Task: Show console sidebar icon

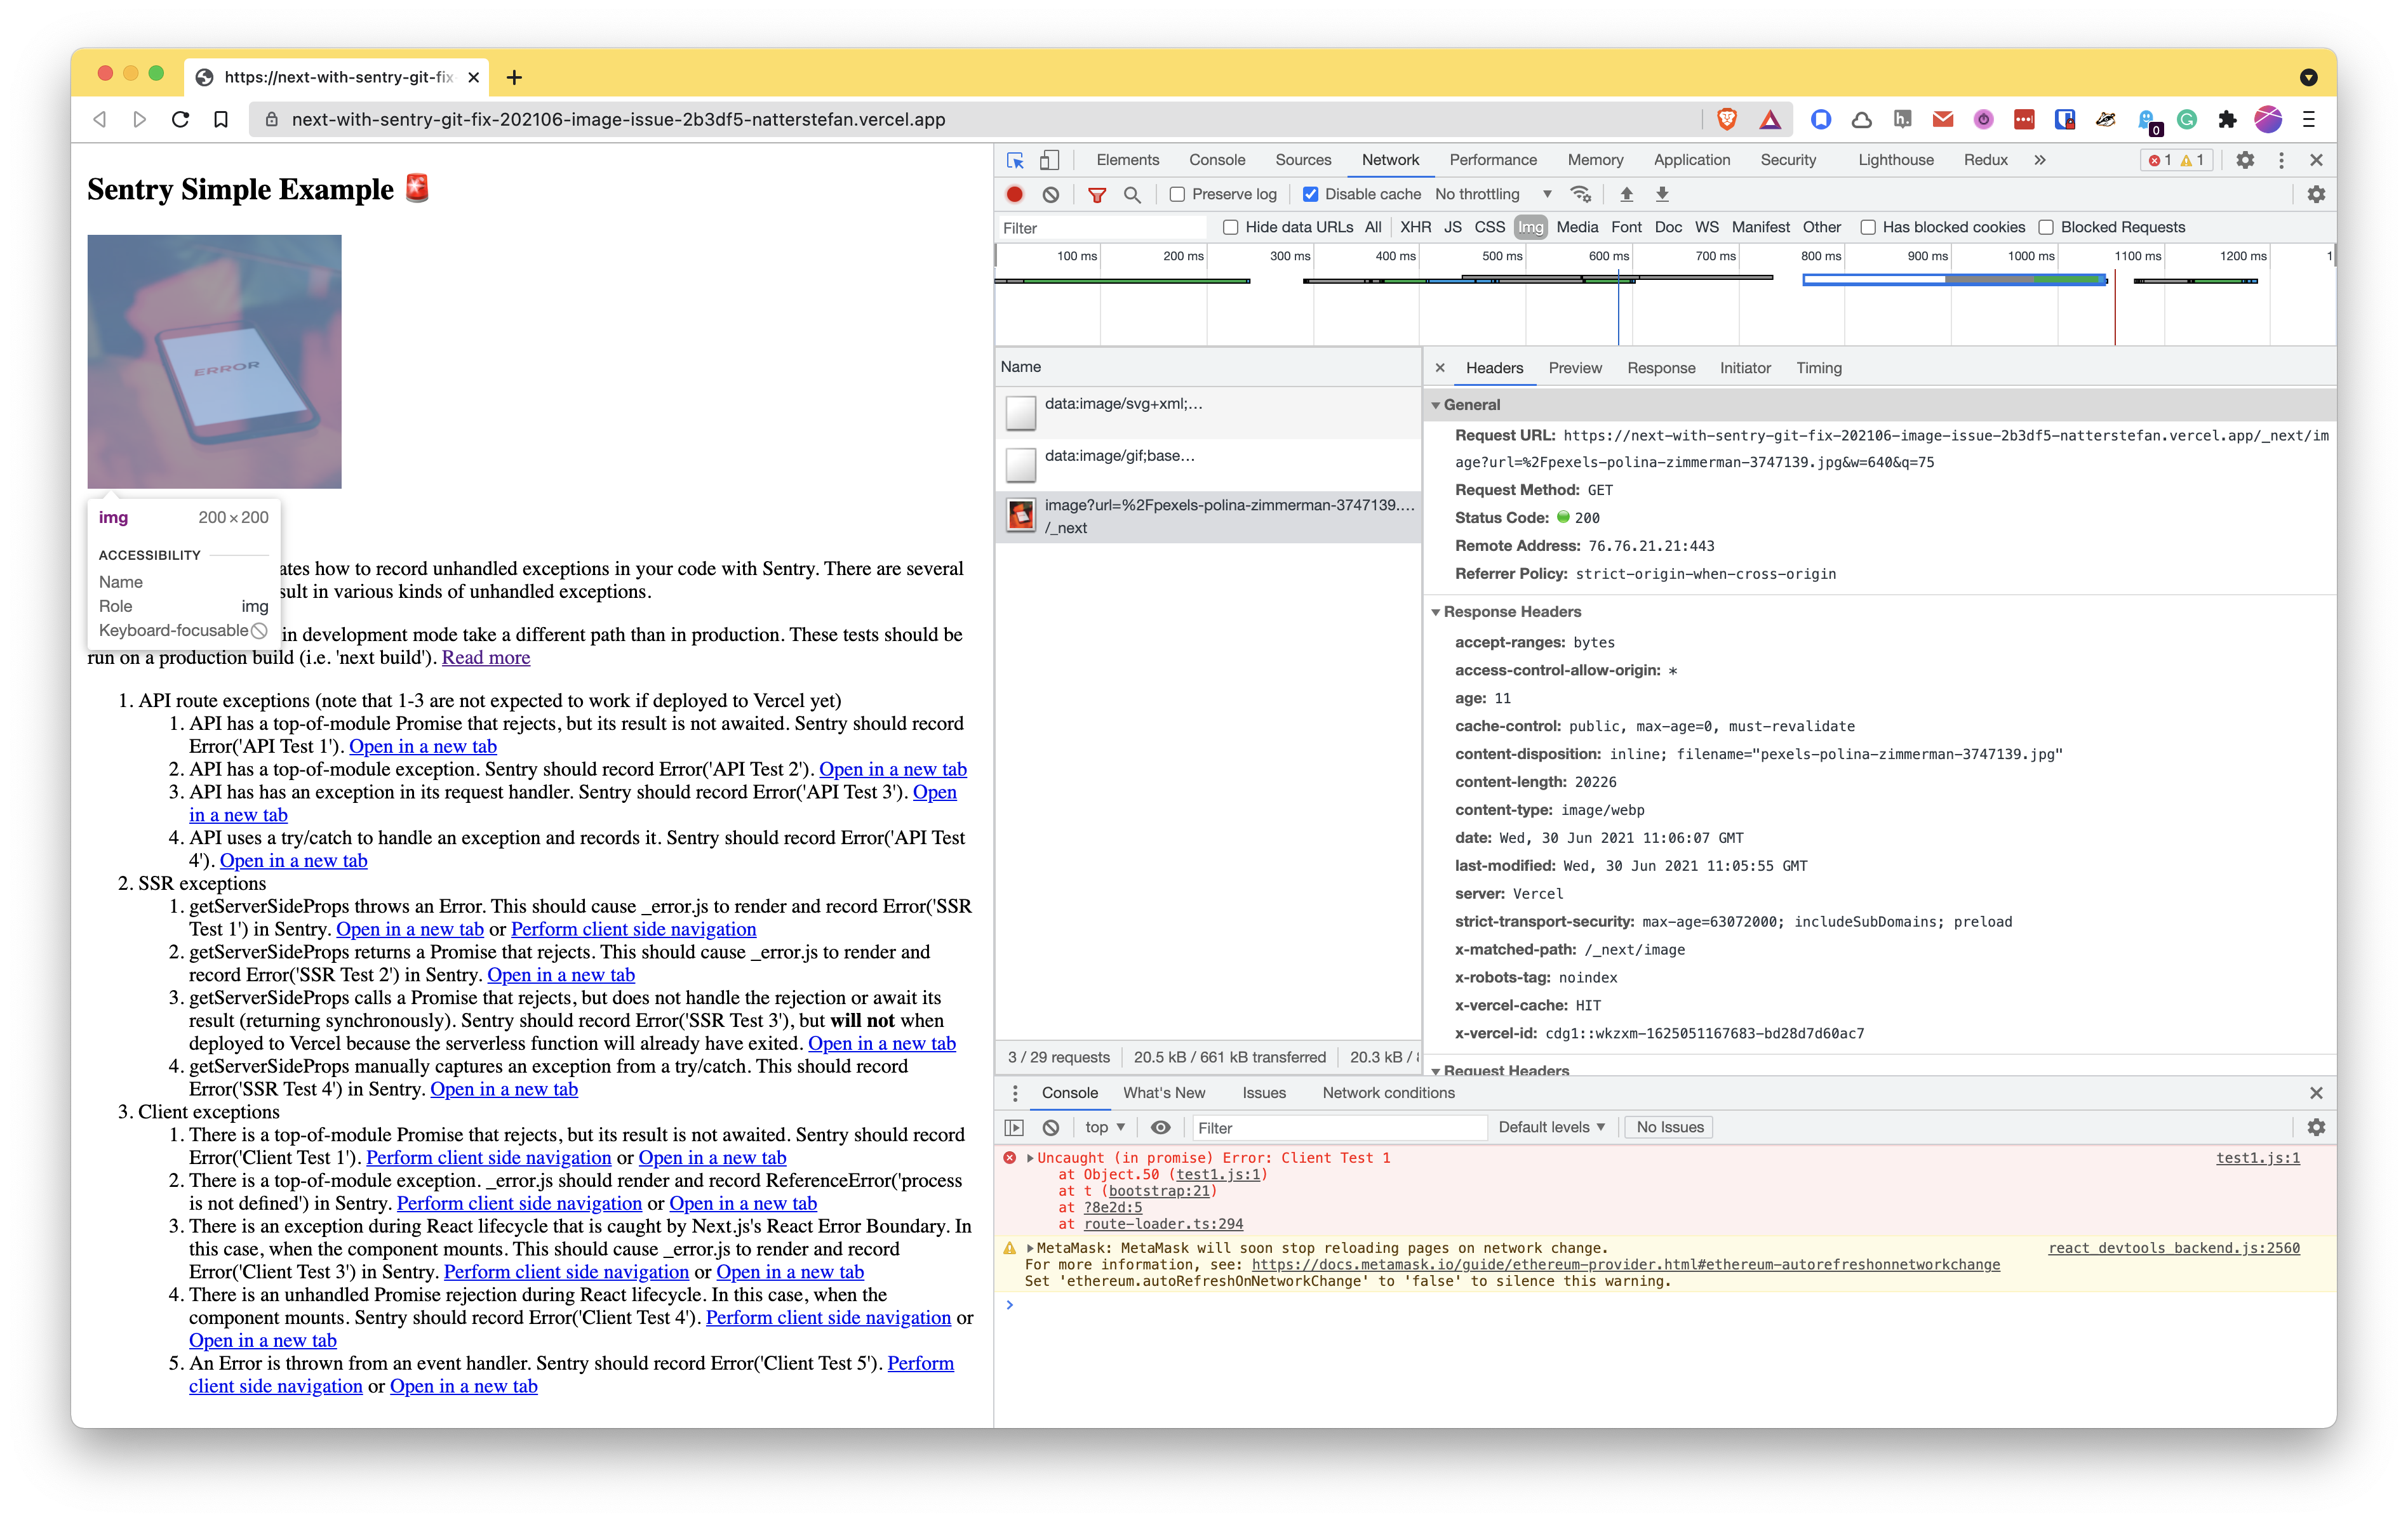Action: pyautogui.click(x=1014, y=1127)
